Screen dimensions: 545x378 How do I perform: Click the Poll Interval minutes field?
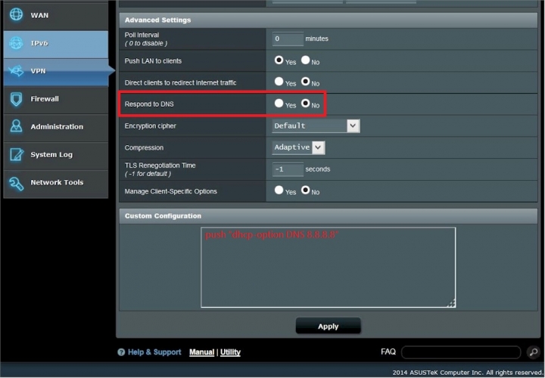coord(288,39)
